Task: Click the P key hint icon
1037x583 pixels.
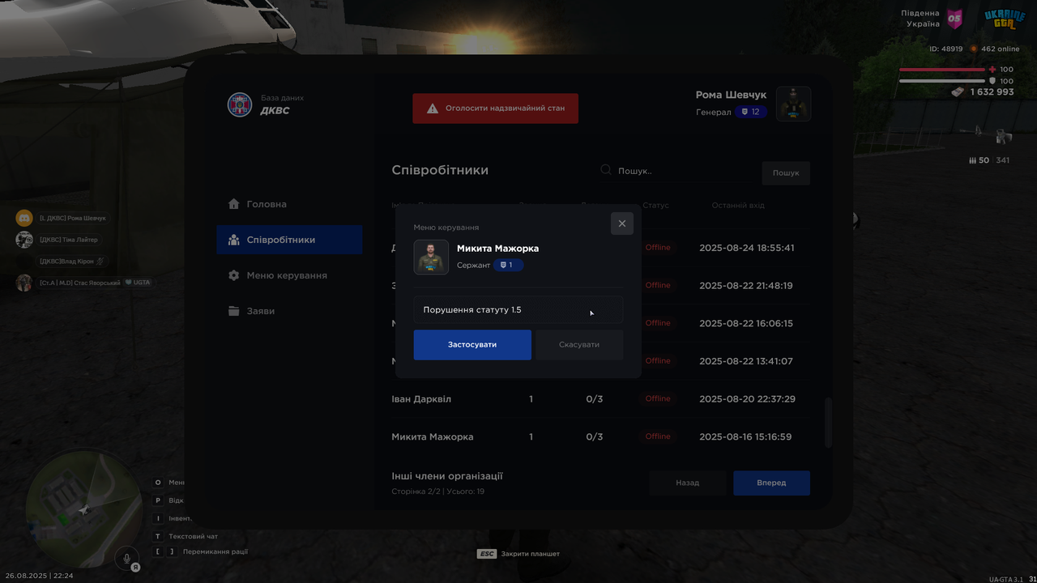Action: click(x=158, y=500)
